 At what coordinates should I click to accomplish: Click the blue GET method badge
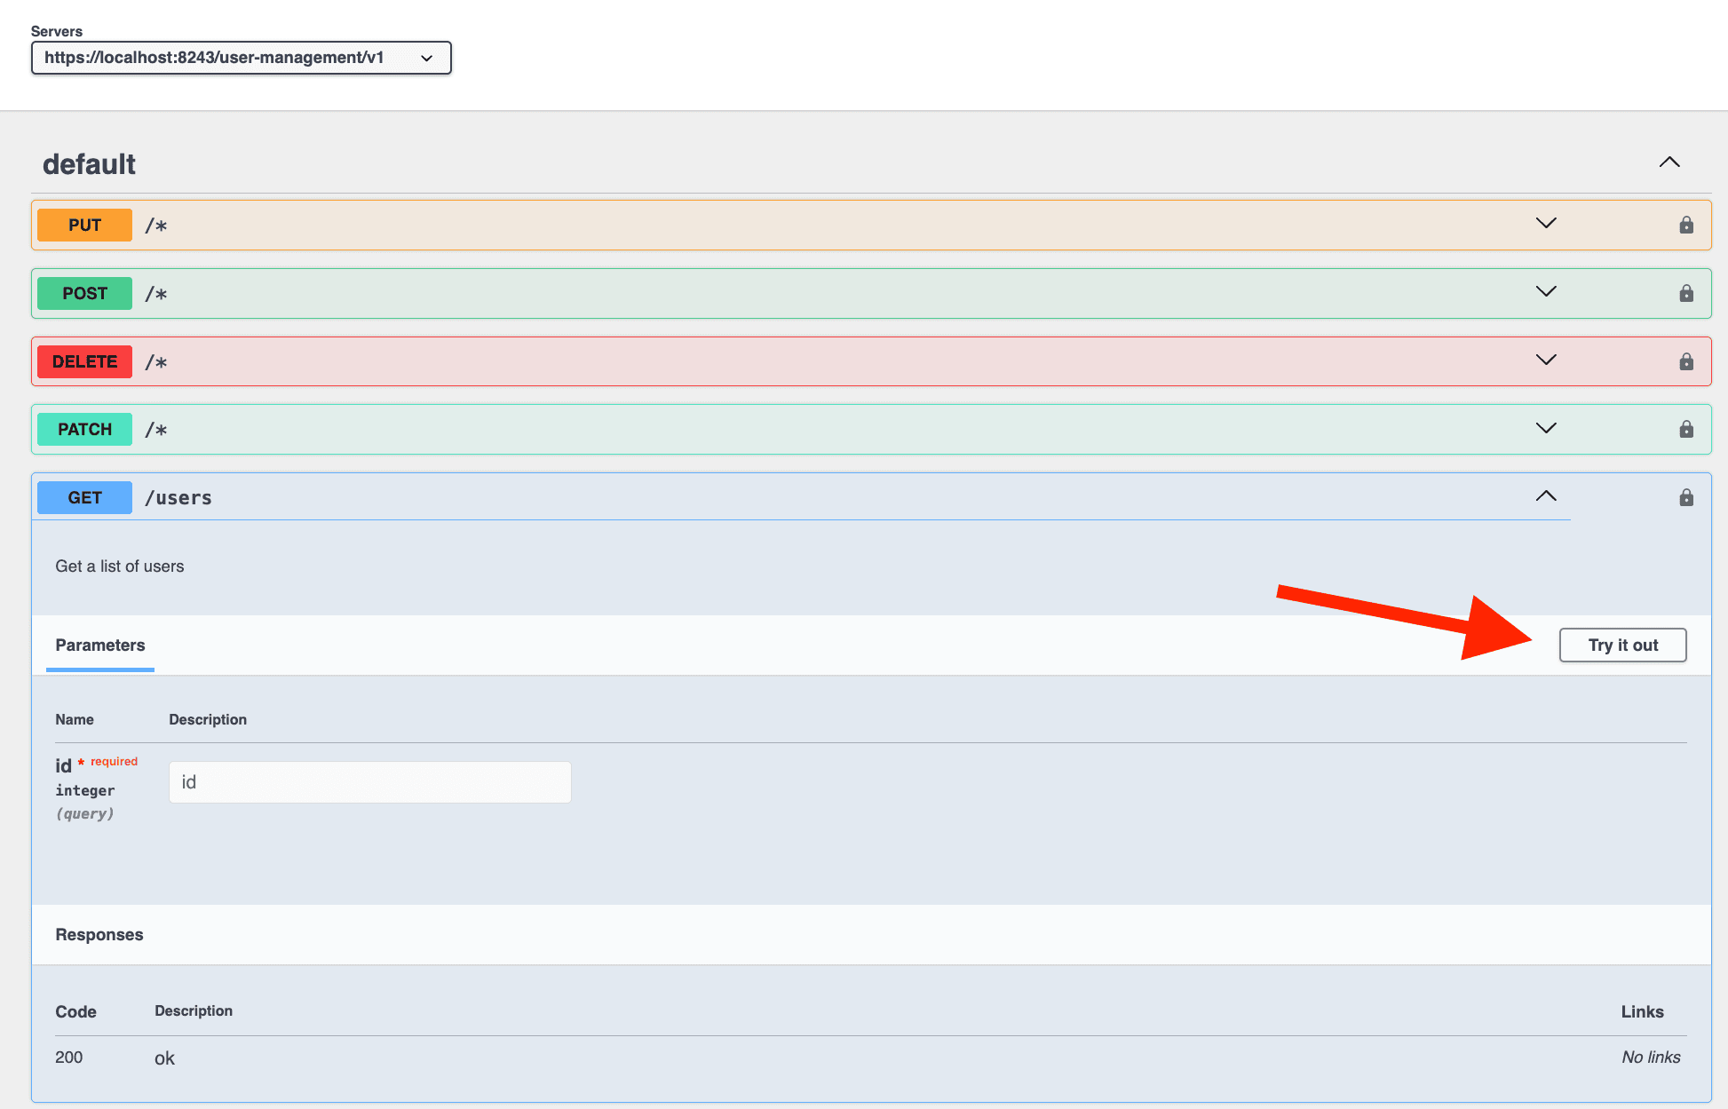click(x=83, y=497)
